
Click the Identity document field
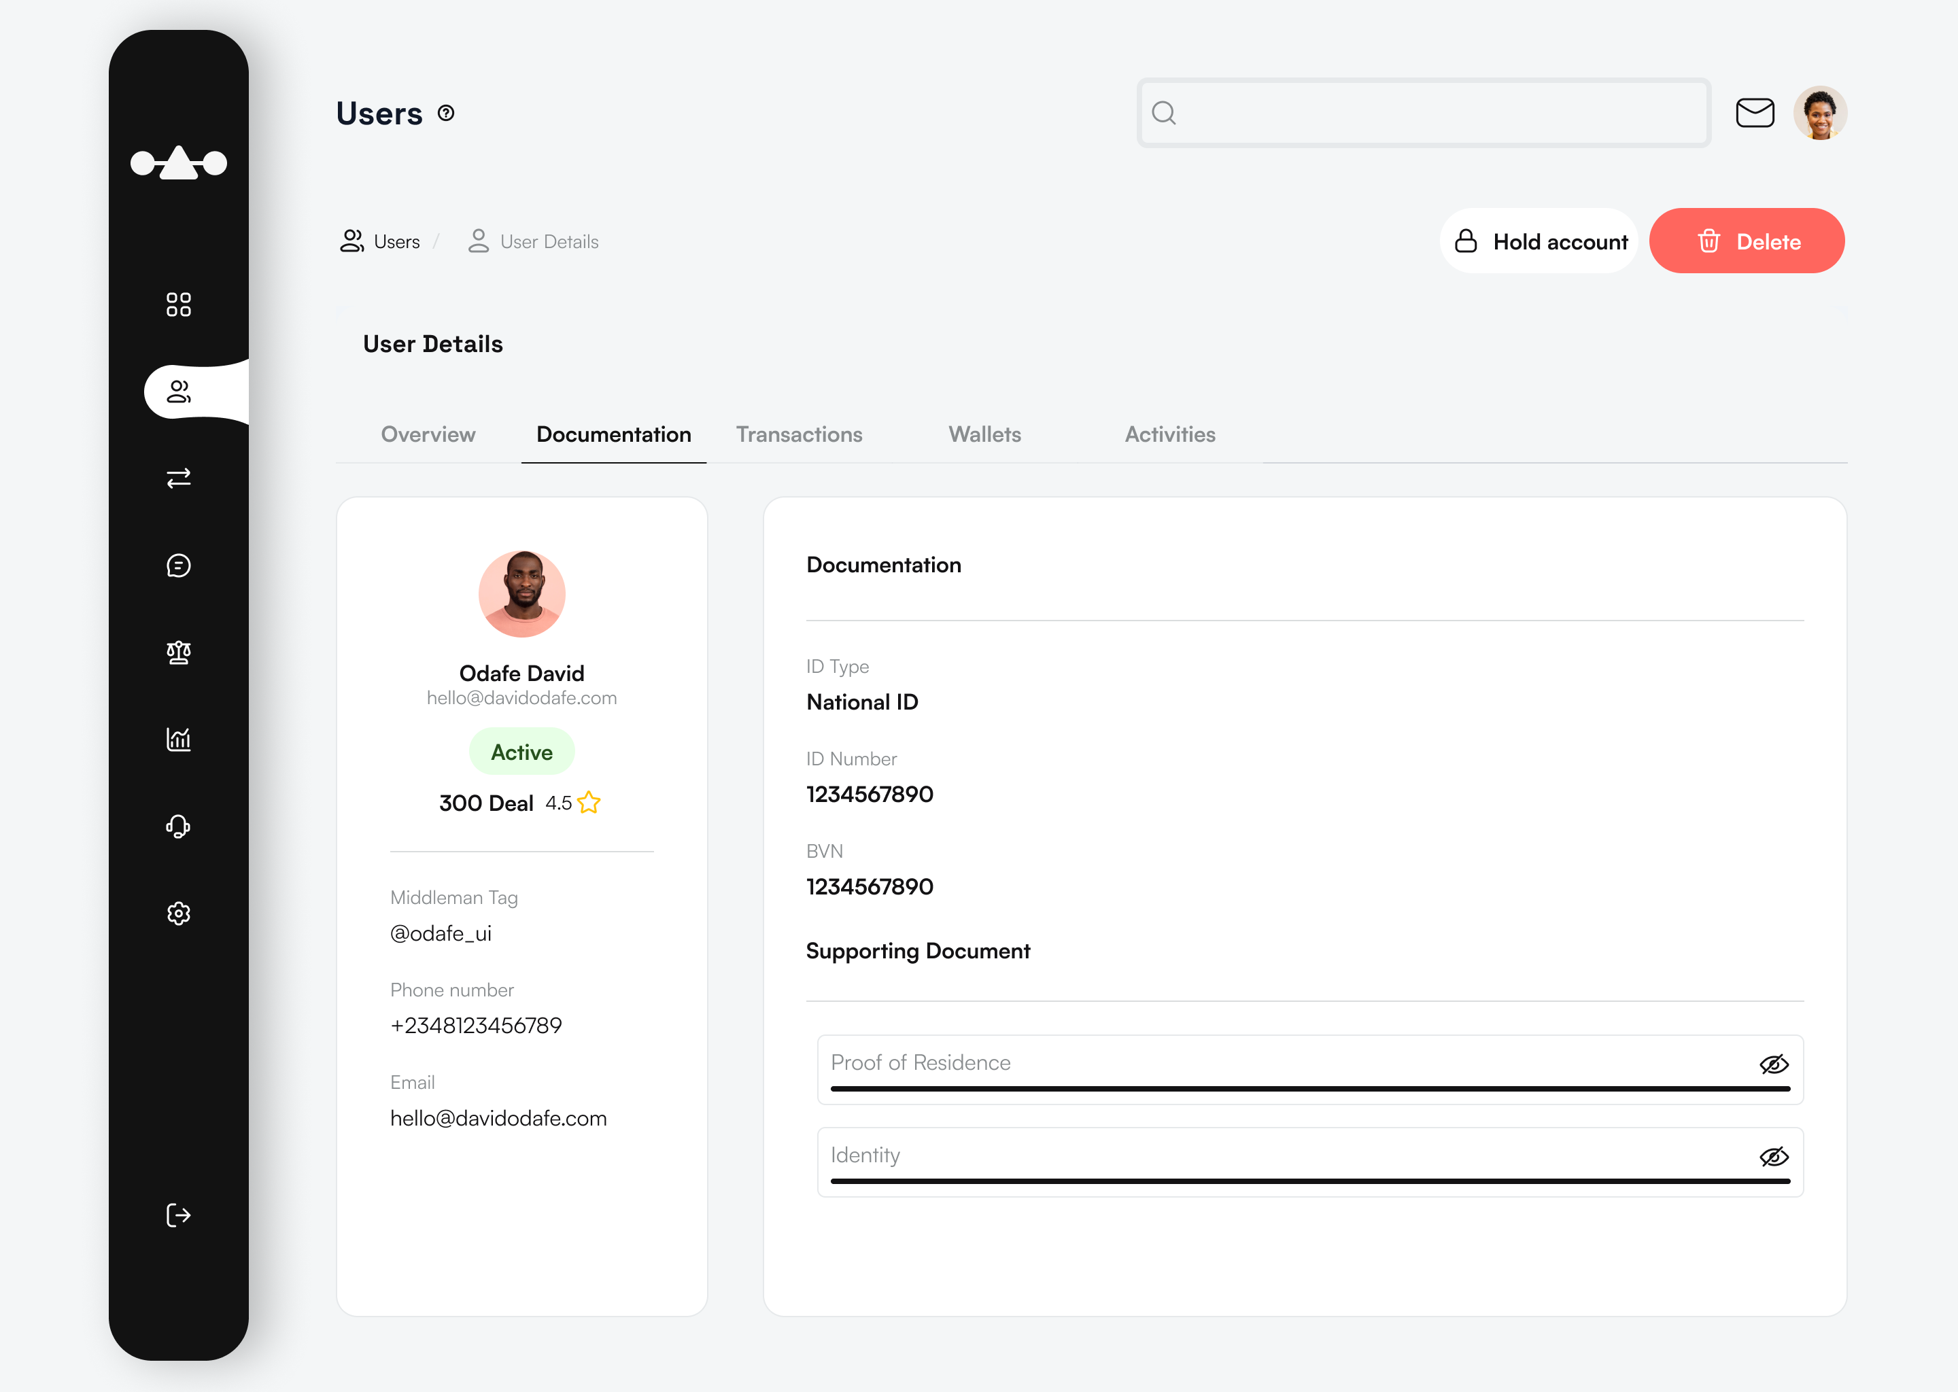[1311, 1162]
